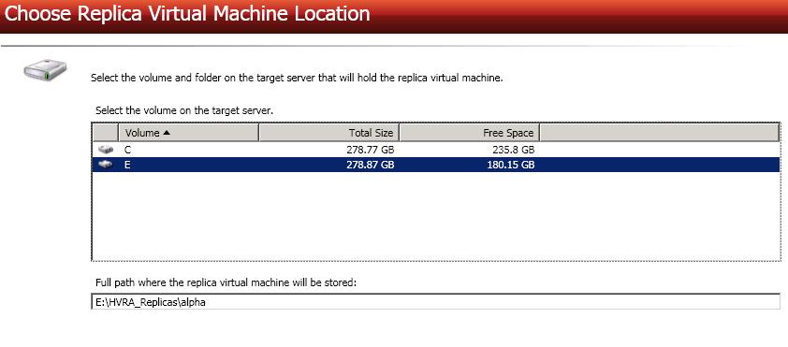788x347 pixels.
Task: Click the 278.87 GB total size cell
Action: (x=371, y=165)
